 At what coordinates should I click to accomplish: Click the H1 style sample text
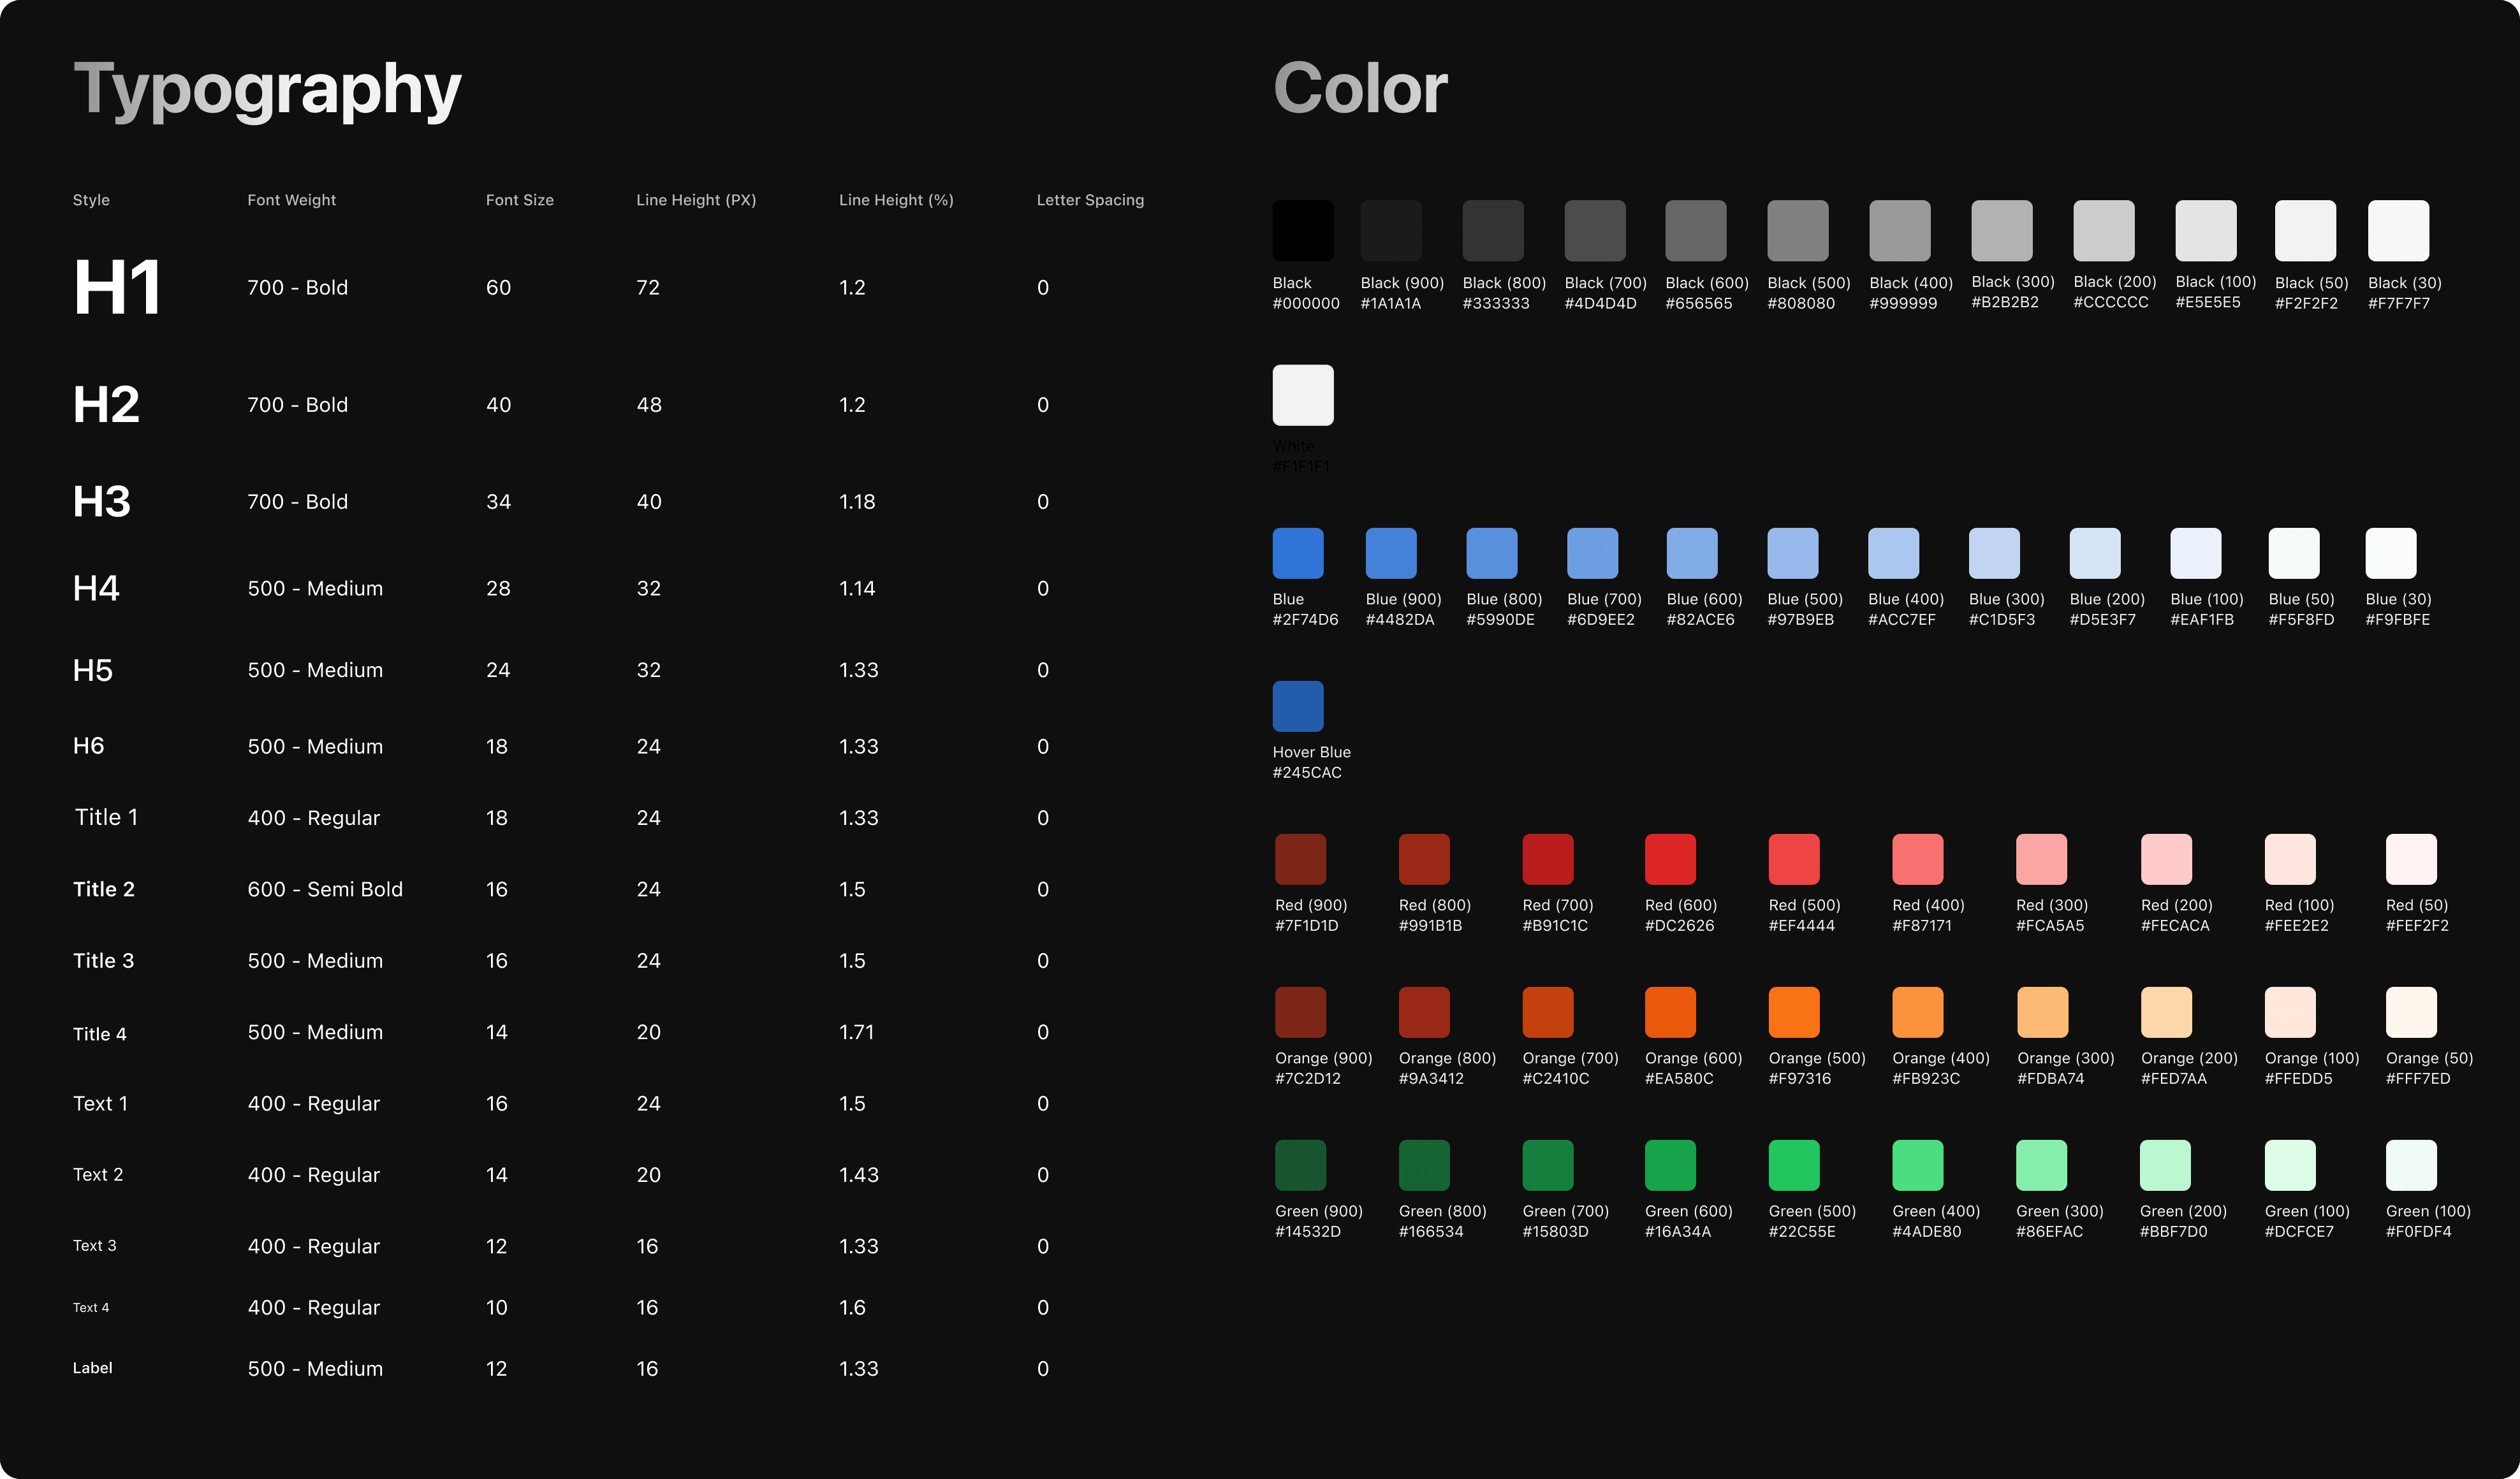click(x=117, y=288)
